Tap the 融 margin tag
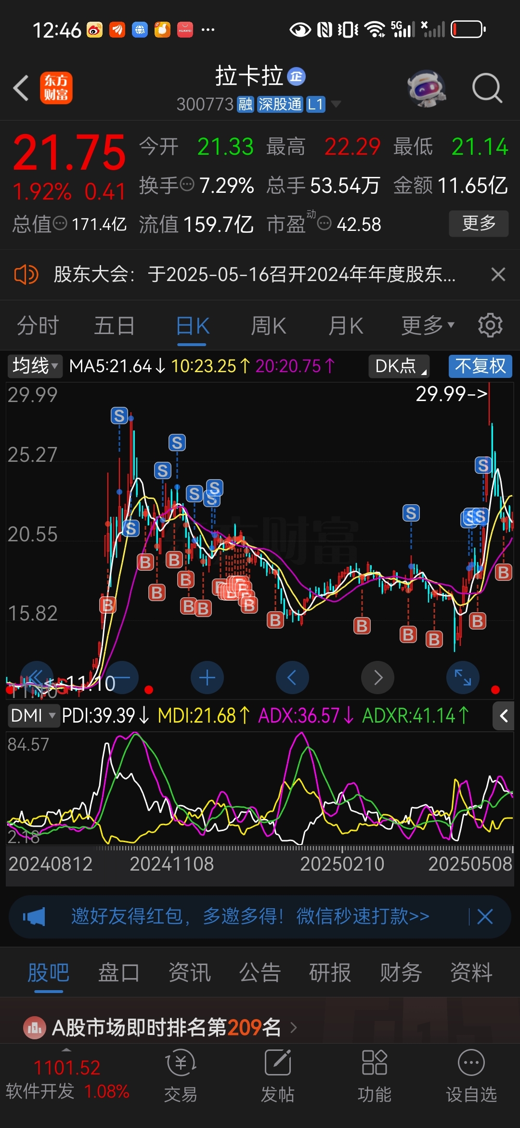 (246, 104)
